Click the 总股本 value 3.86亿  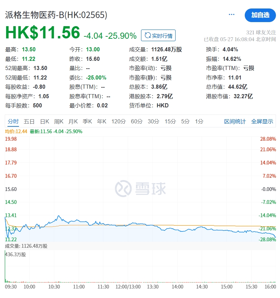pos(159,87)
